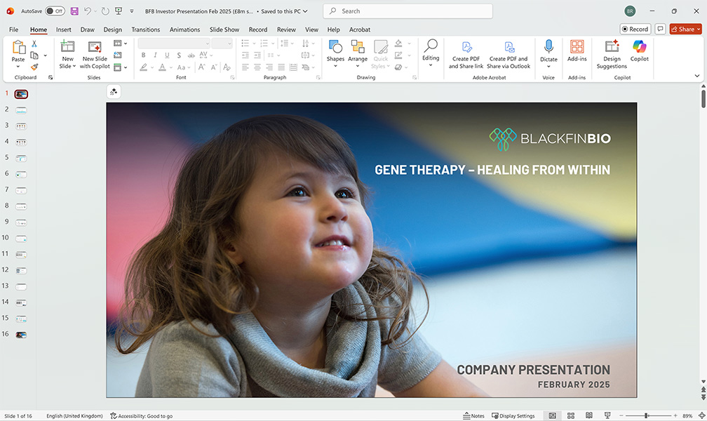This screenshot has width=707, height=421.
Task: Select the Format Painter brush icon
Action: point(34,67)
